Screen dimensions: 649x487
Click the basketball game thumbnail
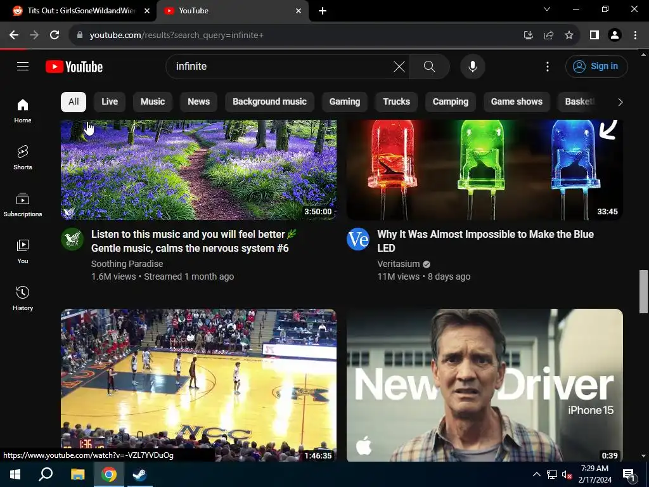(198, 385)
